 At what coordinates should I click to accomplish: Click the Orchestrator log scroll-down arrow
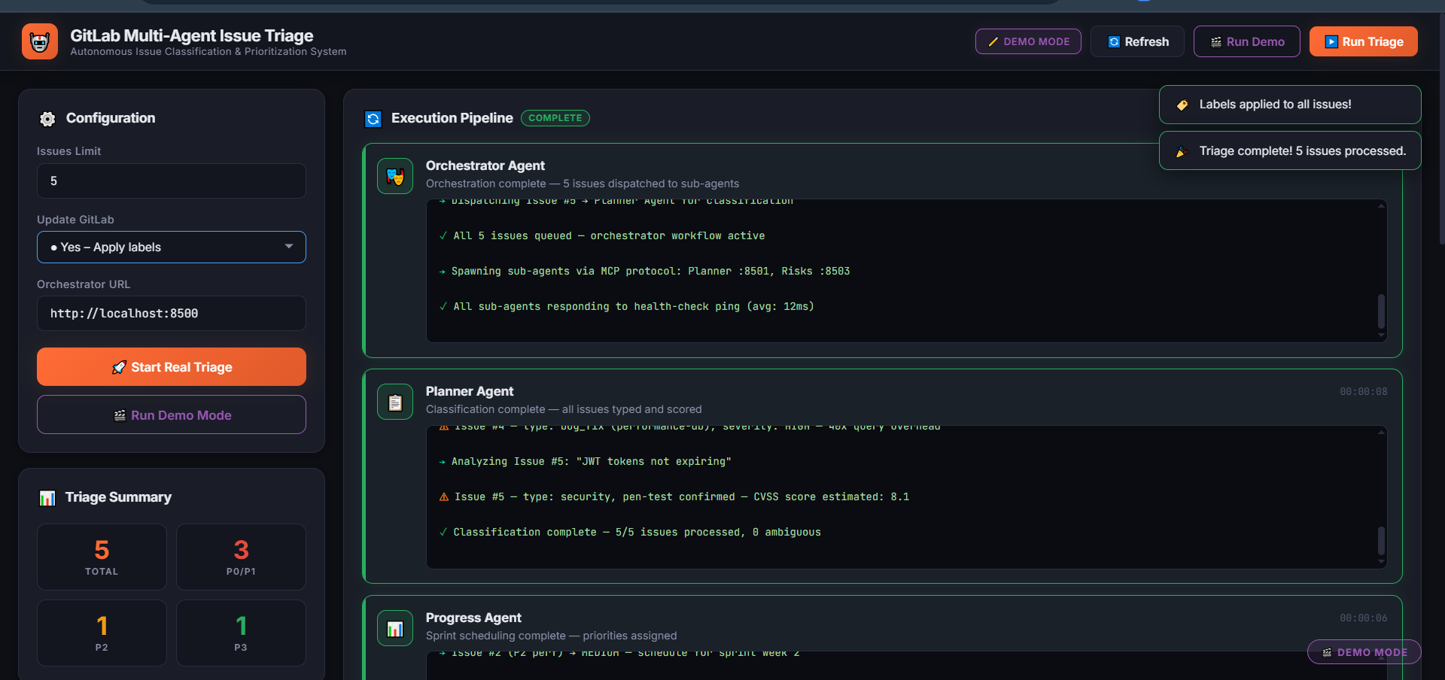coord(1381,335)
